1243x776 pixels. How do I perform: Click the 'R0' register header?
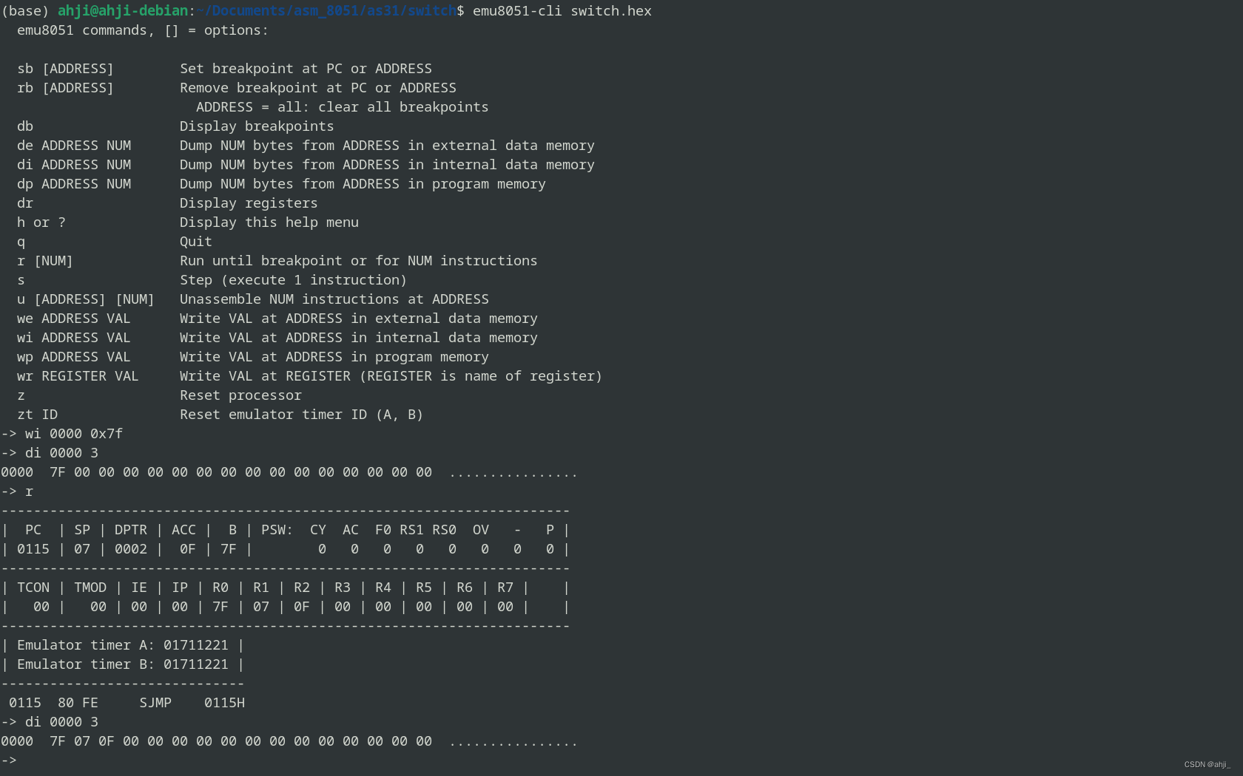pos(220,588)
